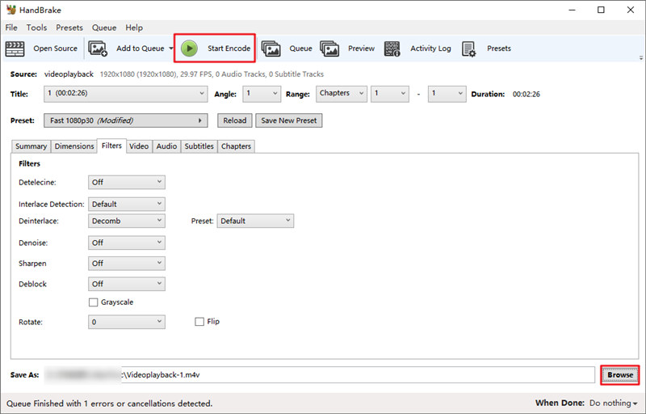Viewport: 646px width, 414px height.
Task: Click the Duration value 00:02:26
Action: [526, 94]
